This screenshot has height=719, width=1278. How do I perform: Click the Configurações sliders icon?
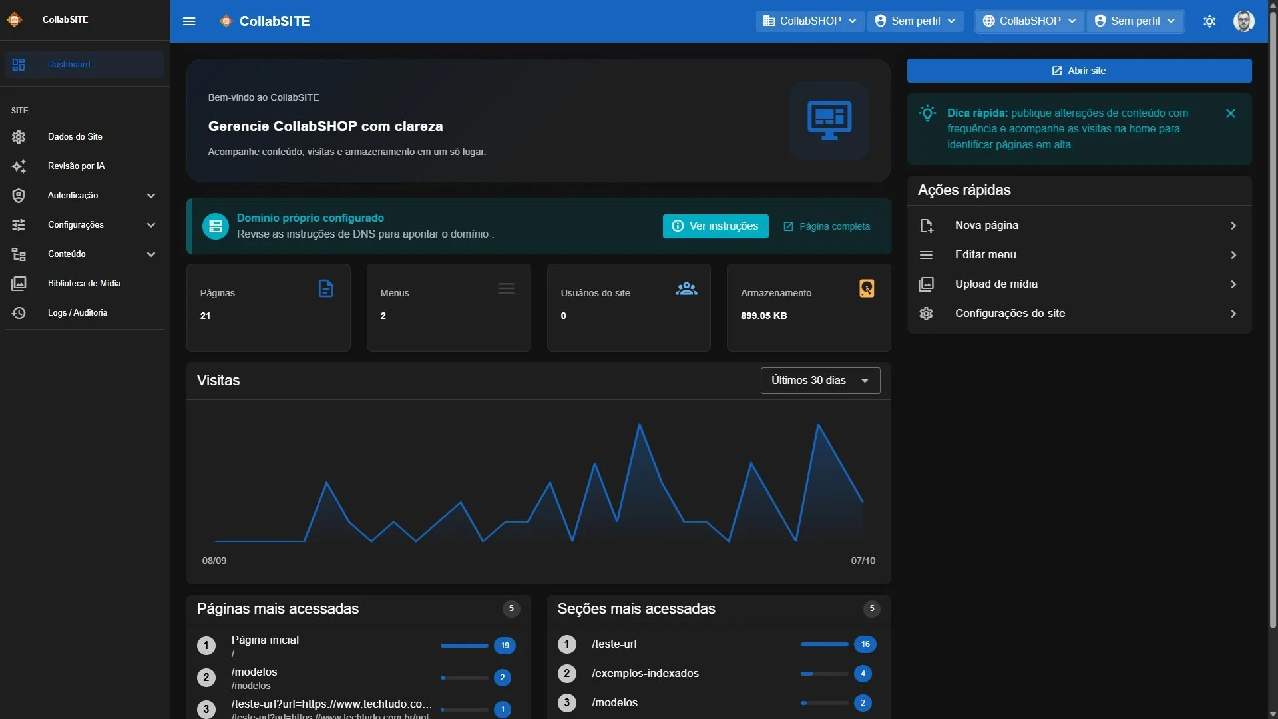click(19, 225)
